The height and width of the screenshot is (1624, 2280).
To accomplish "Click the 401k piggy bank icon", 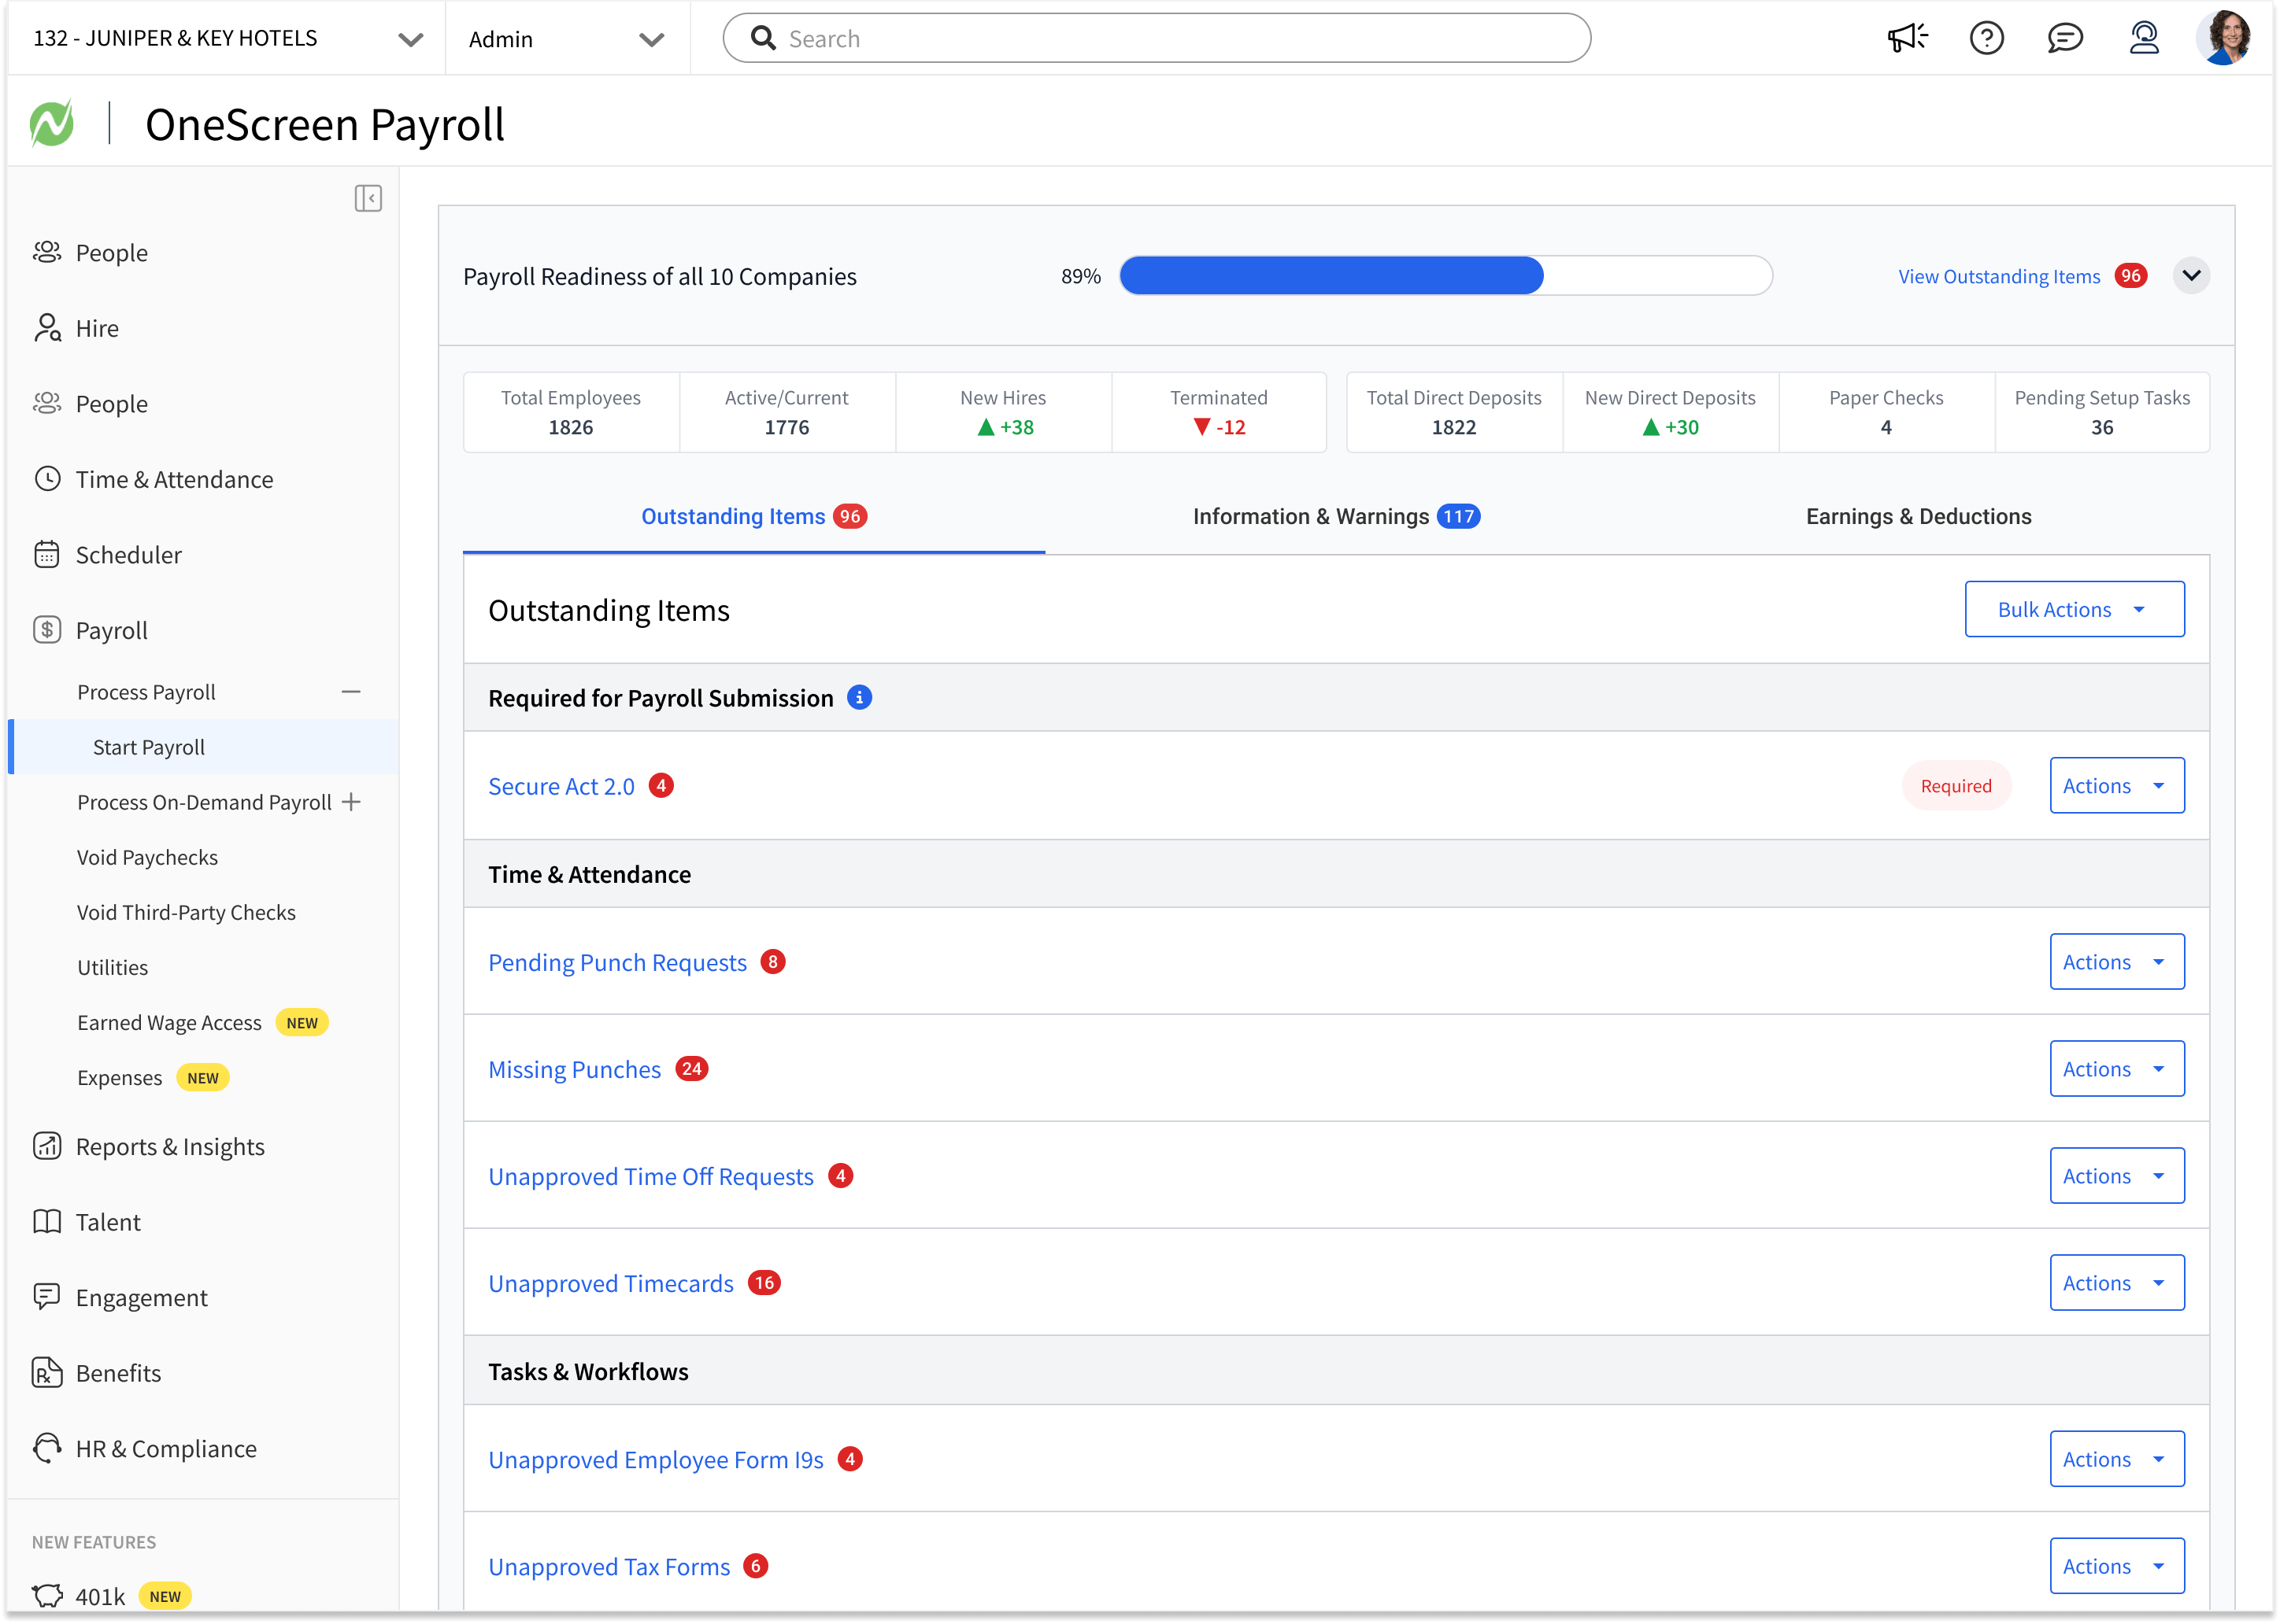I will click(47, 1596).
